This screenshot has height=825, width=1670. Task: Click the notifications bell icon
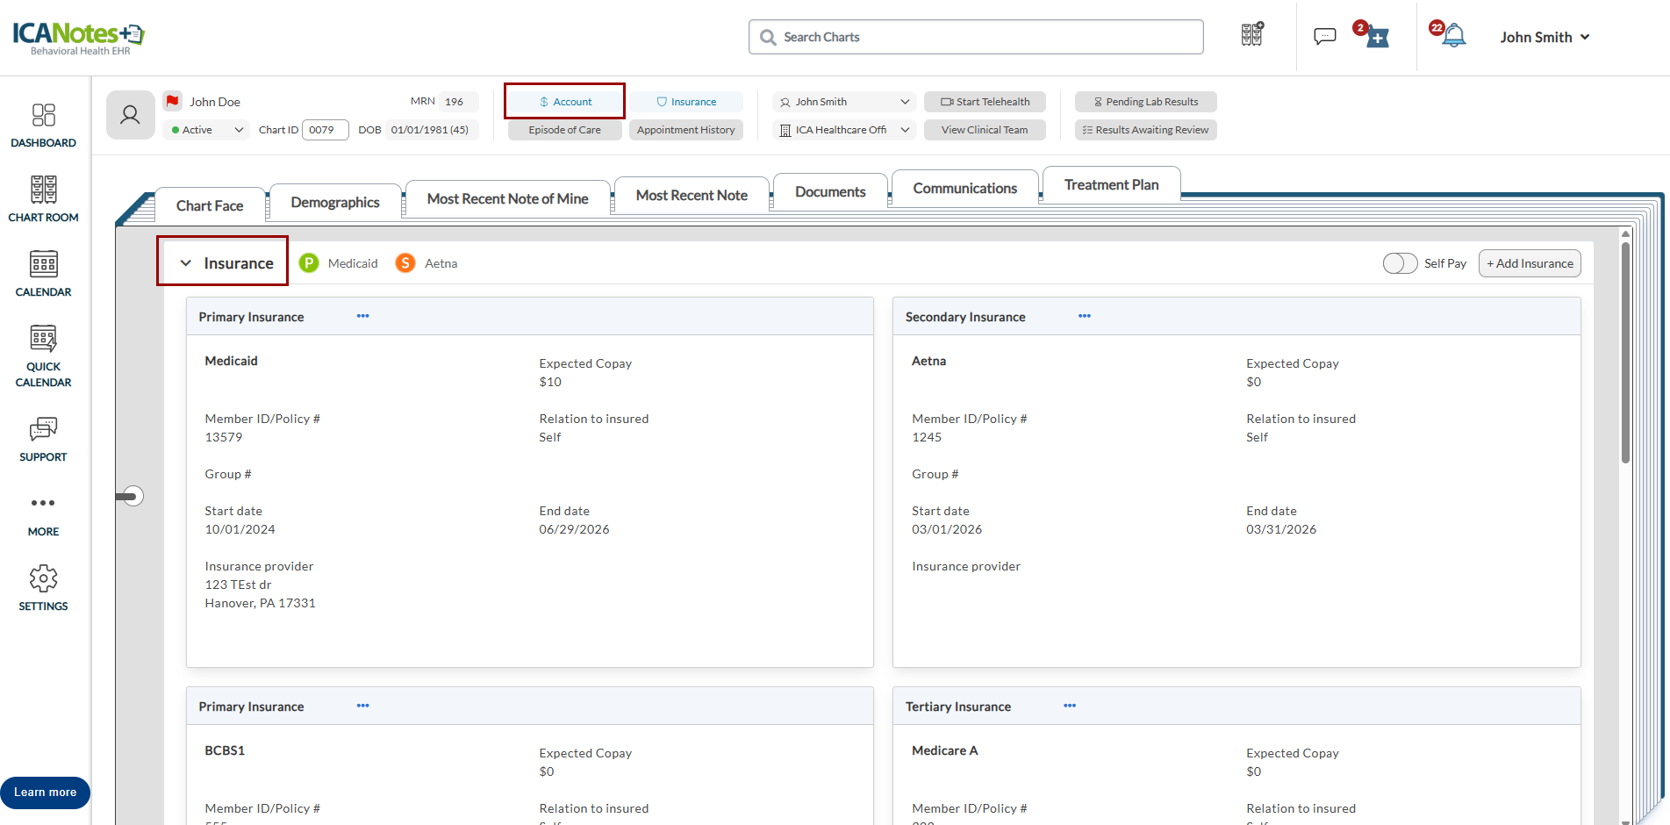pyautogui.click(x=1454, y=36)
